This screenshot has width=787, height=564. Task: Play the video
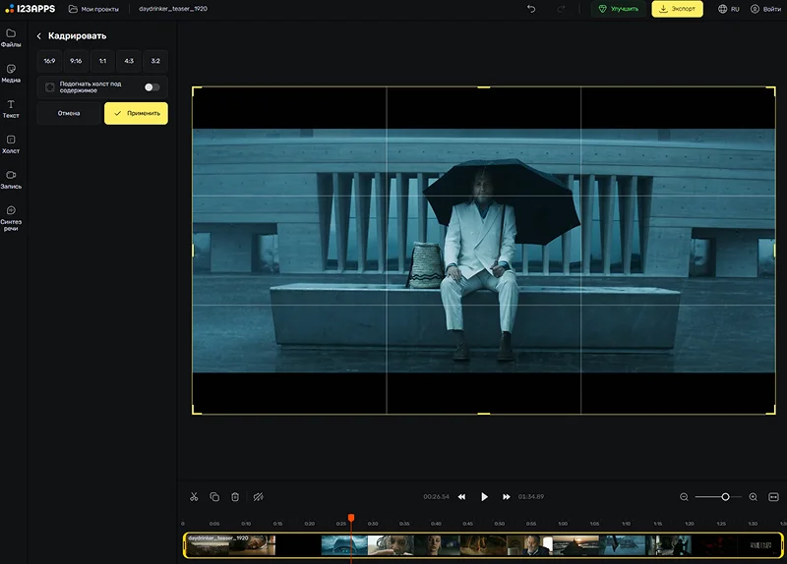click(484, 497)
